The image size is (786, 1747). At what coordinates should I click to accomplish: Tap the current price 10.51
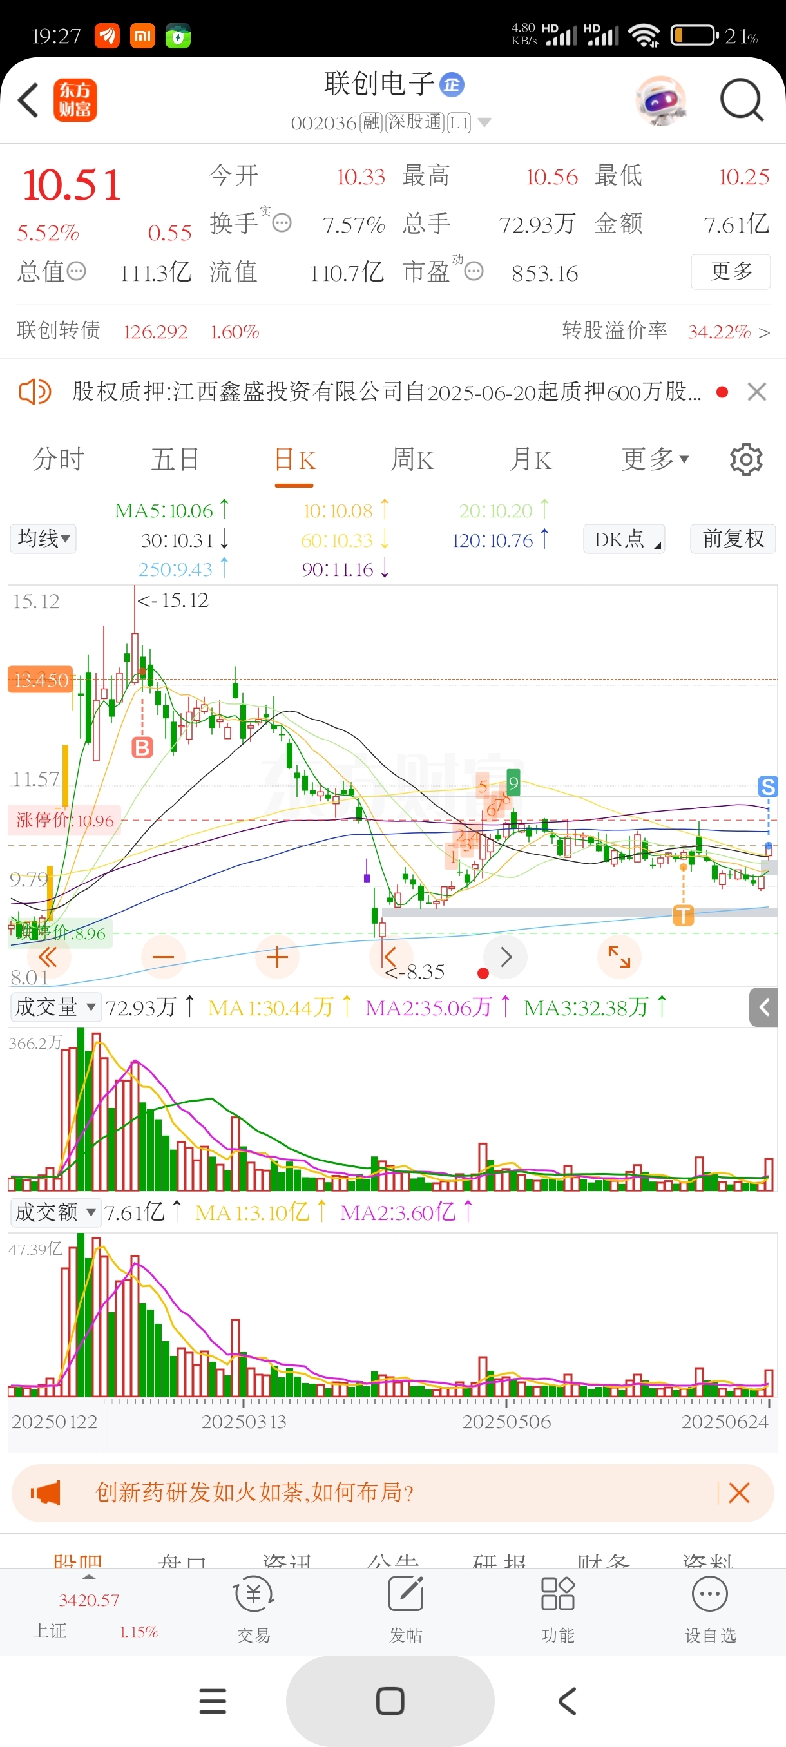pyautogui.click(x=72, y=184)
